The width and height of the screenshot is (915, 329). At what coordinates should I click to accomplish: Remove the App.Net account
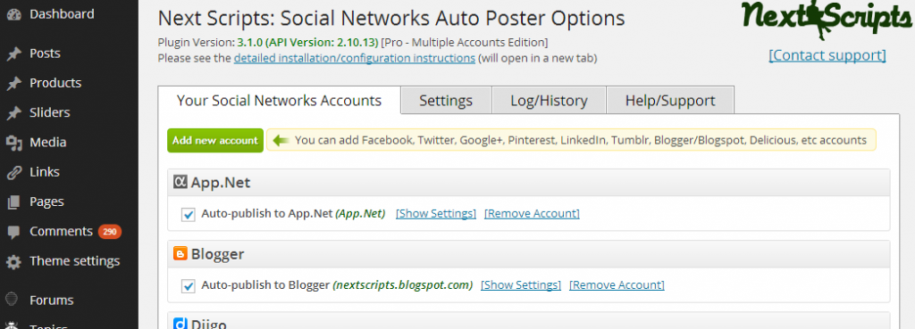point(533,214)
